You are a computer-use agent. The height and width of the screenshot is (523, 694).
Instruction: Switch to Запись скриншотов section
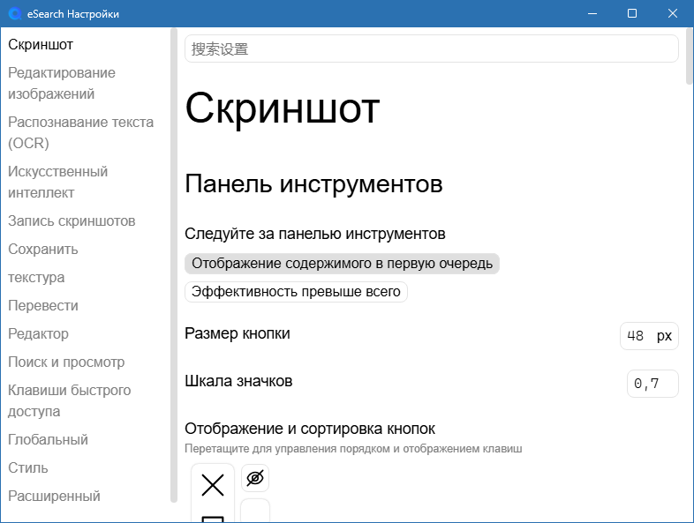pos(72,221)
